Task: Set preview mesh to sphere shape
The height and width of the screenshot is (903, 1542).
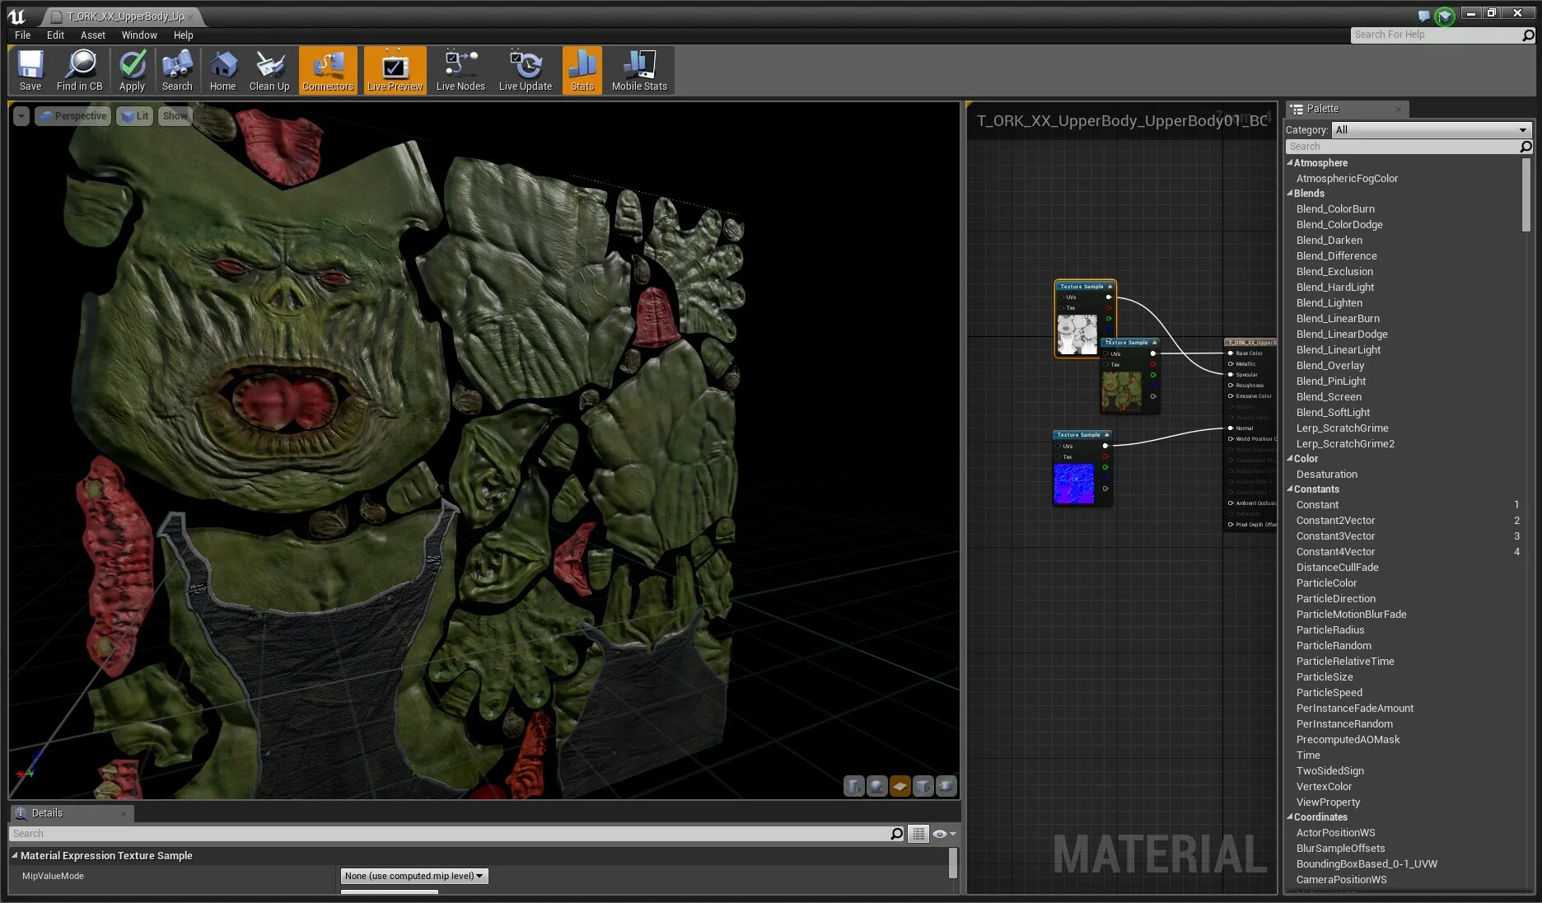Action: click(x=877, y=786)
